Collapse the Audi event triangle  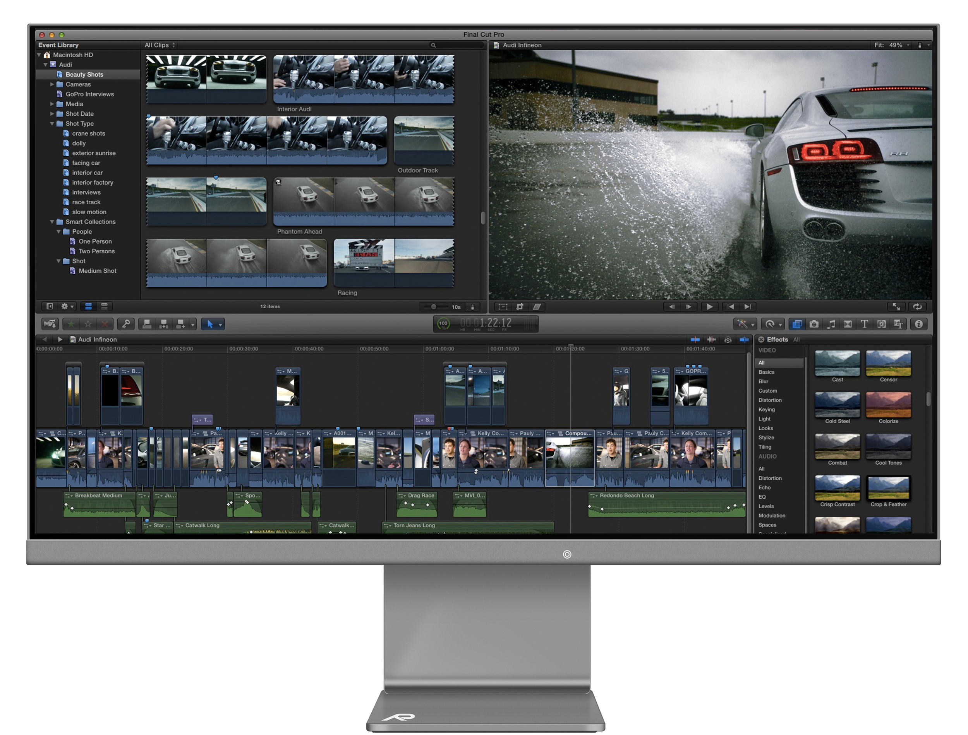pos(46,65)
